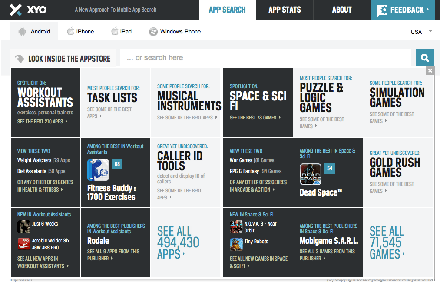
Task: Switch to the iPad platform tab
Action: (x=121, y=31)
